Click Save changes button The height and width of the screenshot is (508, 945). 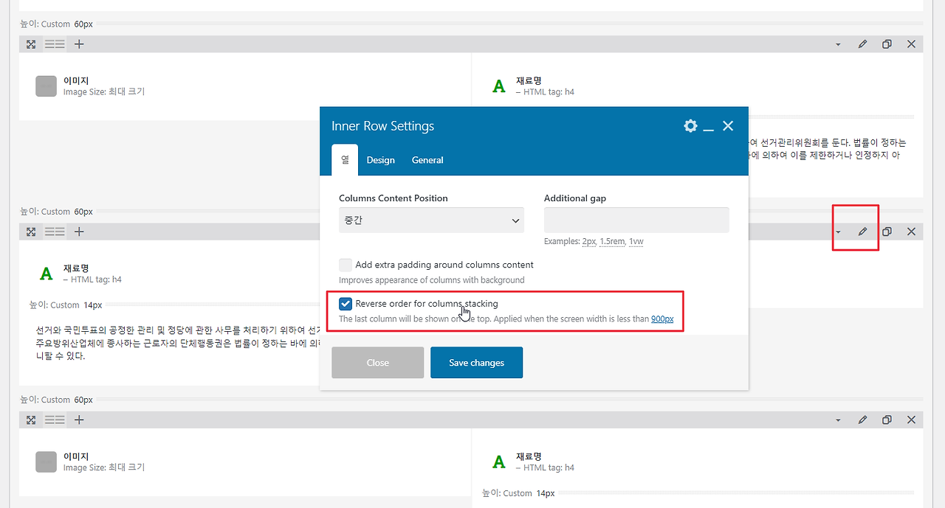[x=477, y=363]
